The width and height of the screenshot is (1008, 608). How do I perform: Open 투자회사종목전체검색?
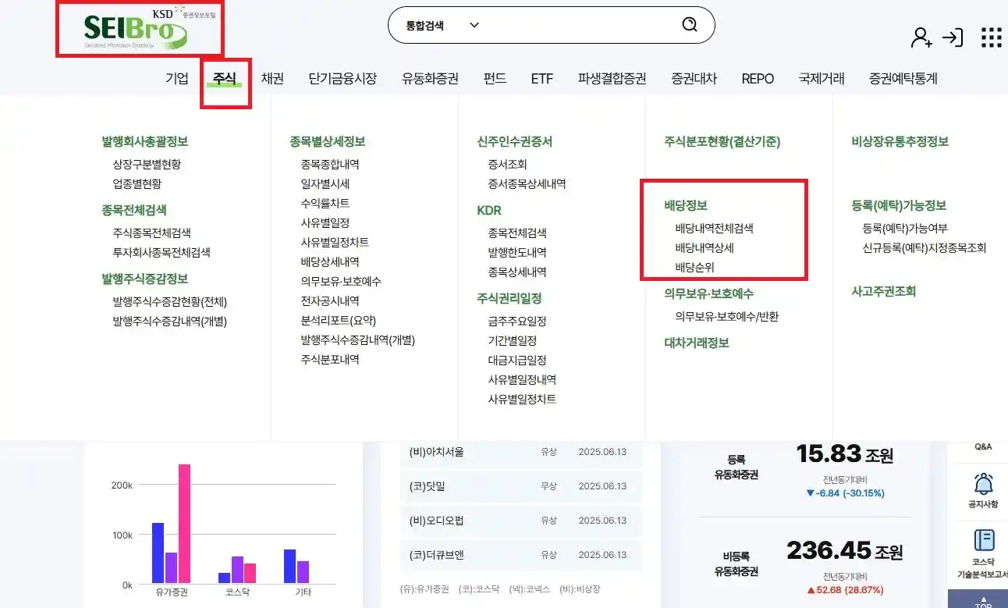(161, 252)
